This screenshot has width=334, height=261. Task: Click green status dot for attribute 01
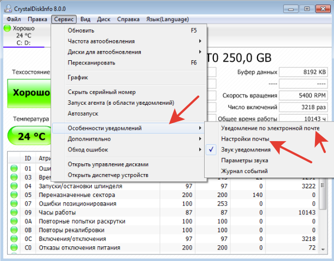click(14, 168)
